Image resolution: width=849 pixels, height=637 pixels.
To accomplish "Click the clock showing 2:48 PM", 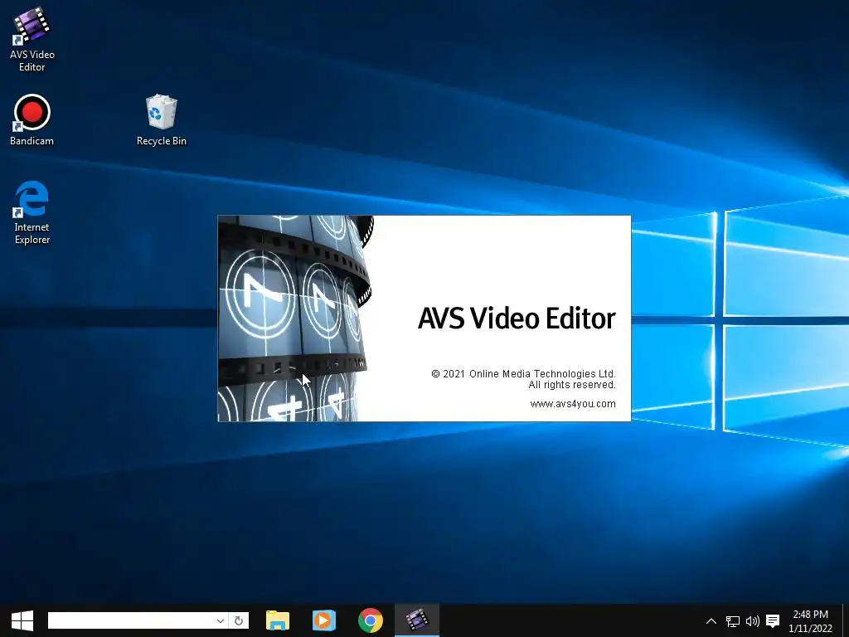I will click(x=811, y=621).
